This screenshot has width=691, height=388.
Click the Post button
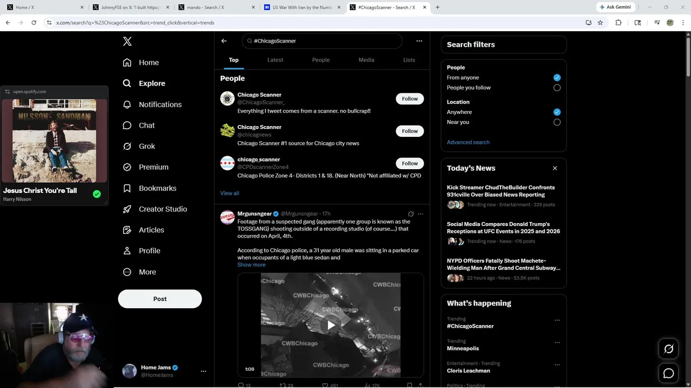160,299
